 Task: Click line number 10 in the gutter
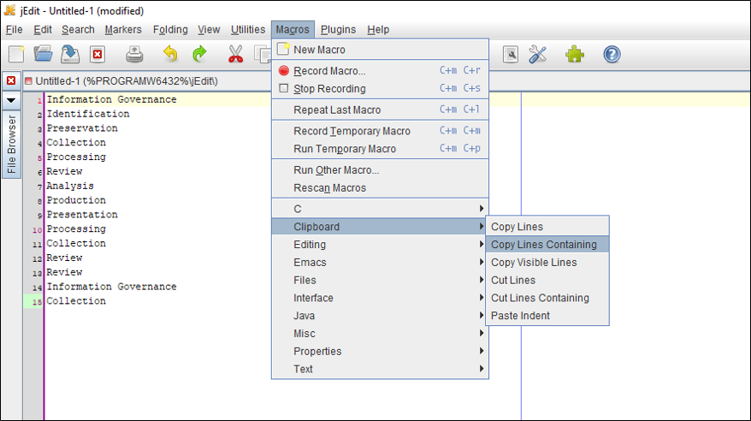coord(37,230)
